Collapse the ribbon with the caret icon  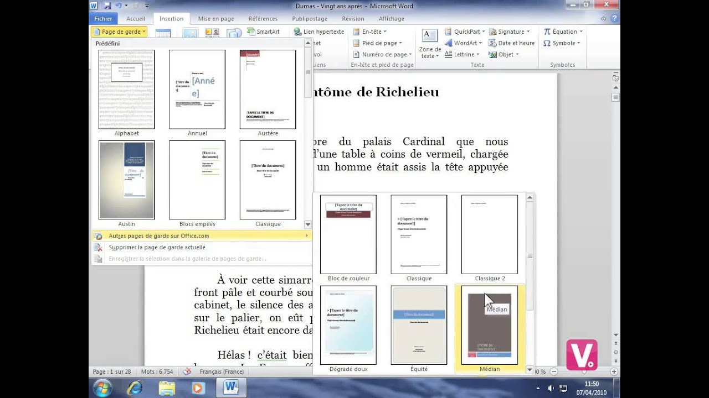604,19
